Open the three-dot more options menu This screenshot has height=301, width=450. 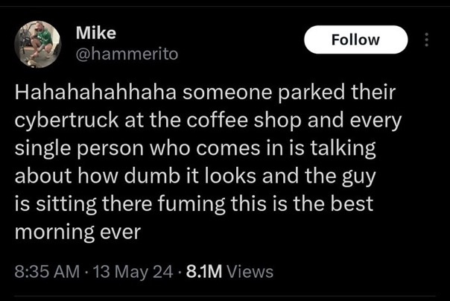(427, 39)
